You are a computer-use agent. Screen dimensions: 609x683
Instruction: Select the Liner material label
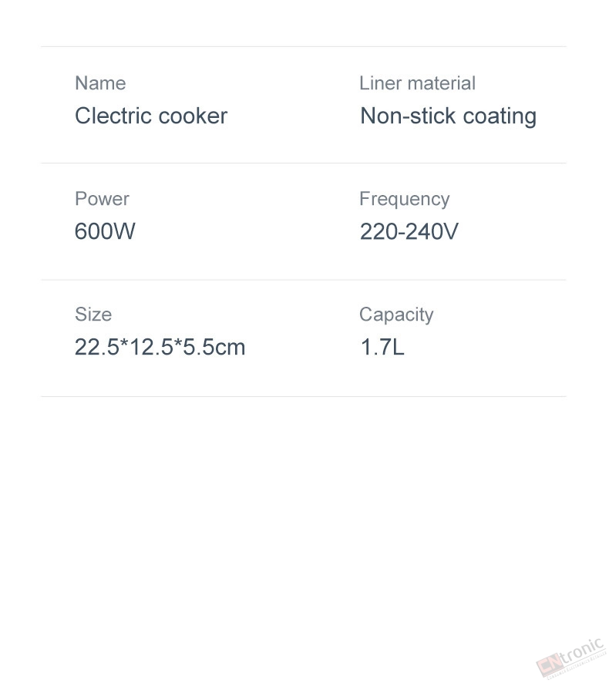click(x=417, y=83)
